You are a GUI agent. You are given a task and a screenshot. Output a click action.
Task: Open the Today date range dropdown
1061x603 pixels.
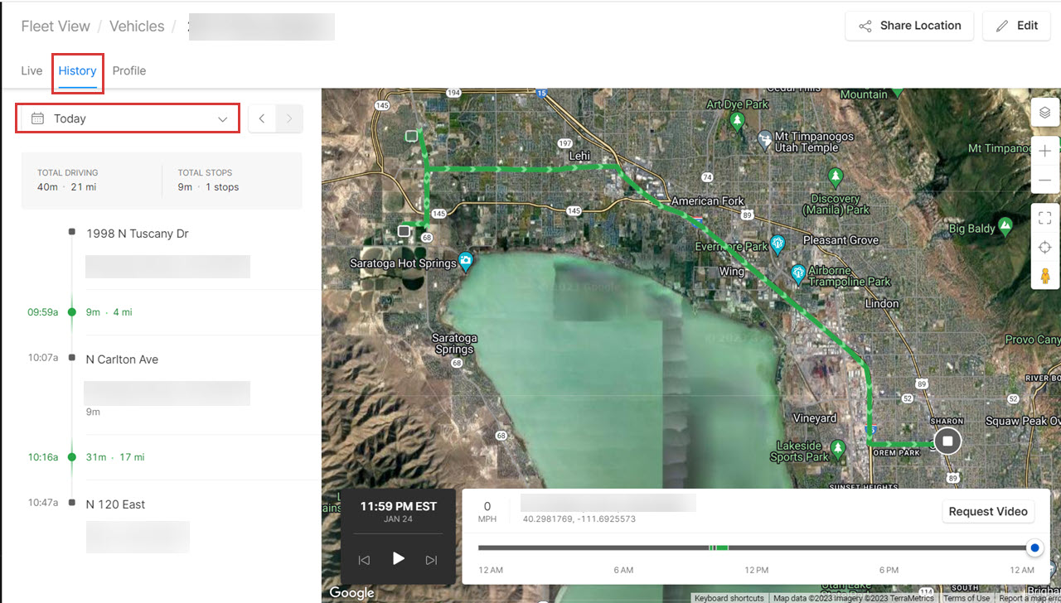pyautogui.click(x=128, y=118)
